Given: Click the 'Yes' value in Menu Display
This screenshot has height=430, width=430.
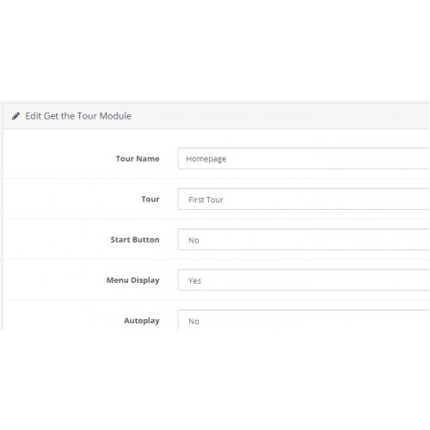Looking at the screenshot, I should pyautogui.click(x=194, y=280).
